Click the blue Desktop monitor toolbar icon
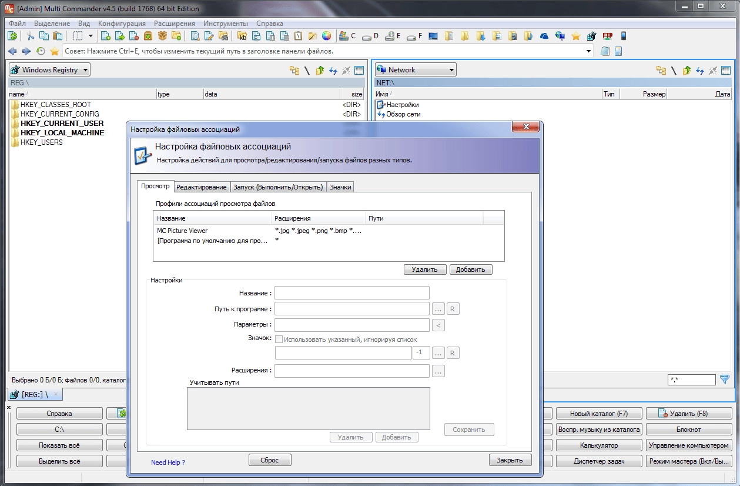This screenshot has height=486, width=740. click(433, 36)
